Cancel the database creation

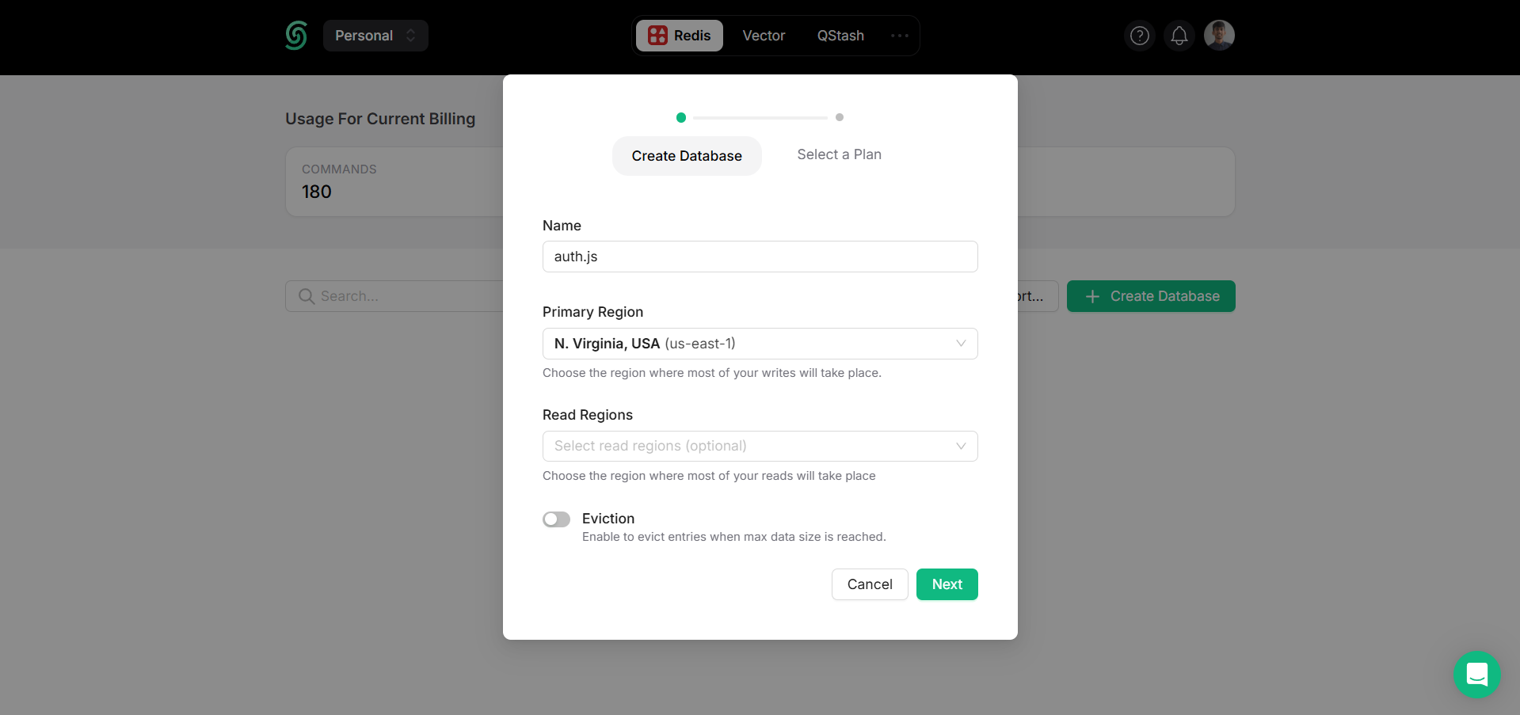[x=869, y=584]
